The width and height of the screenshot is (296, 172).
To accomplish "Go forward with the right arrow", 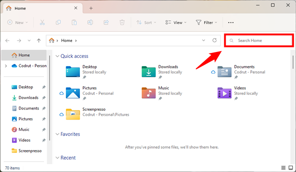I will point(19,41).
